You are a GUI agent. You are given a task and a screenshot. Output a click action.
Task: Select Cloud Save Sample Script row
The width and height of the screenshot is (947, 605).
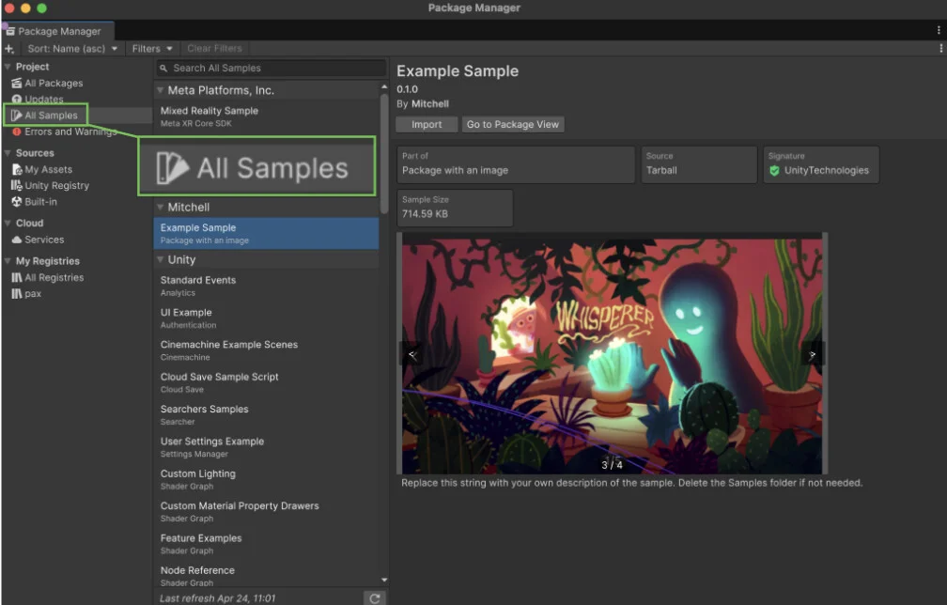[267, 382]
